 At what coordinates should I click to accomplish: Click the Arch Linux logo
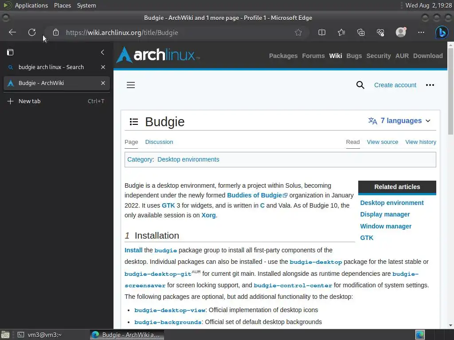158,54
